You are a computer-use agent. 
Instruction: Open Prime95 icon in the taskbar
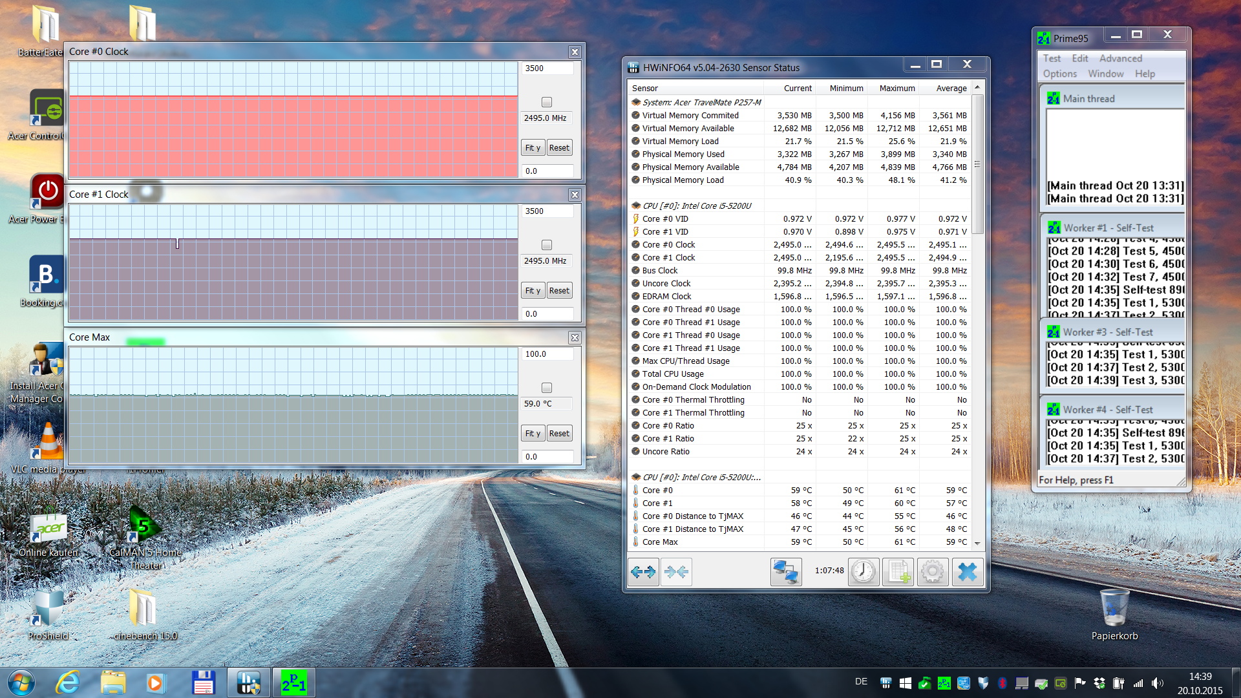[293, 683]
